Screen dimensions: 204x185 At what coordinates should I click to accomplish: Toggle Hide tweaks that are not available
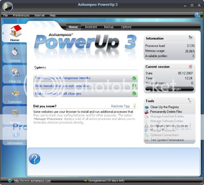(134, 86)
